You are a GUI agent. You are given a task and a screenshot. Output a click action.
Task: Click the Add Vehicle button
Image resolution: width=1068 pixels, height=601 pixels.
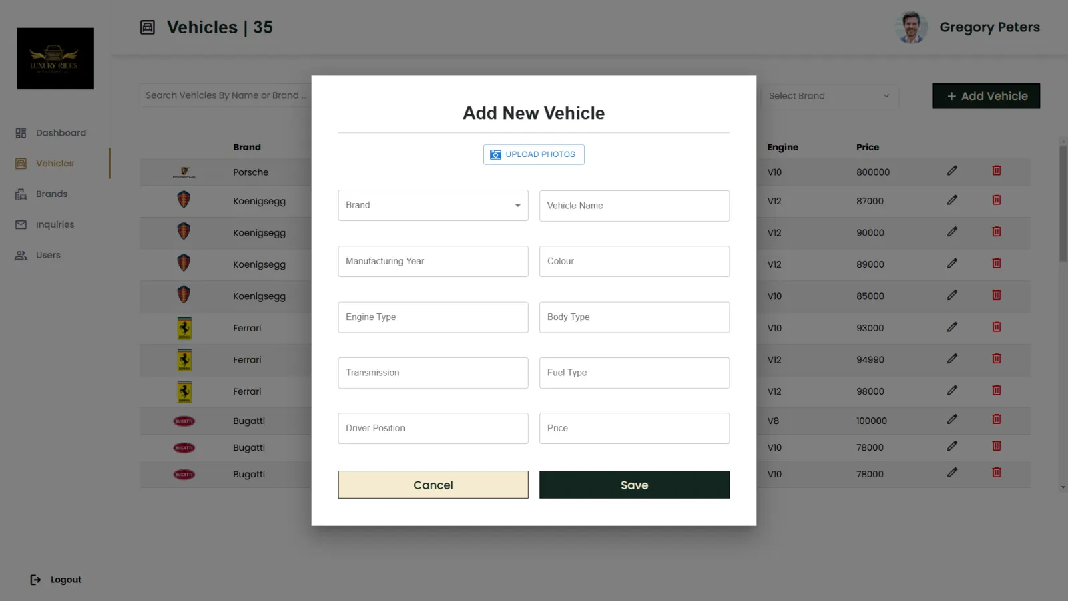coord(987,96)
